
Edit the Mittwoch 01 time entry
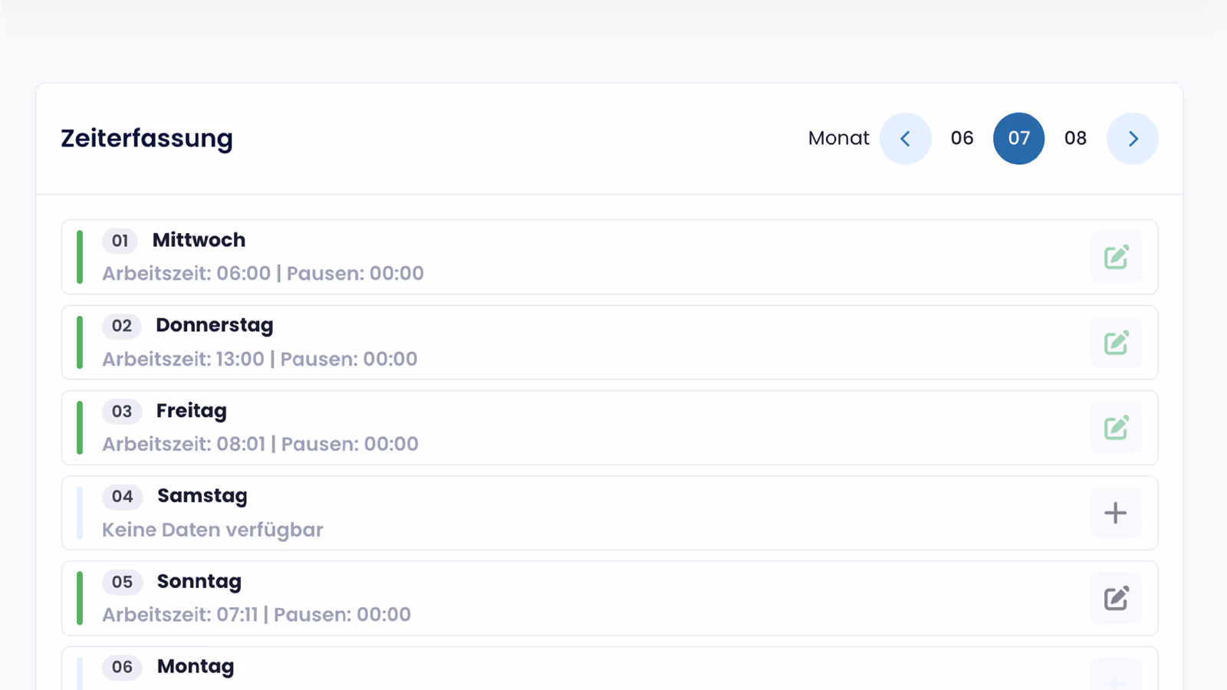1116,257
